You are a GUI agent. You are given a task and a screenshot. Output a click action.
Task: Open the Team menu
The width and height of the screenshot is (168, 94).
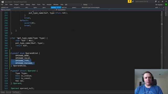pos(33,4)
